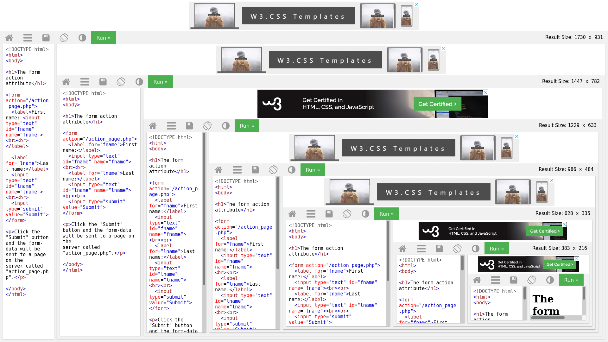
Task: Close the topmost W3.CSS Templates ad
Action: pyautogui.click(x=417, y=4)
